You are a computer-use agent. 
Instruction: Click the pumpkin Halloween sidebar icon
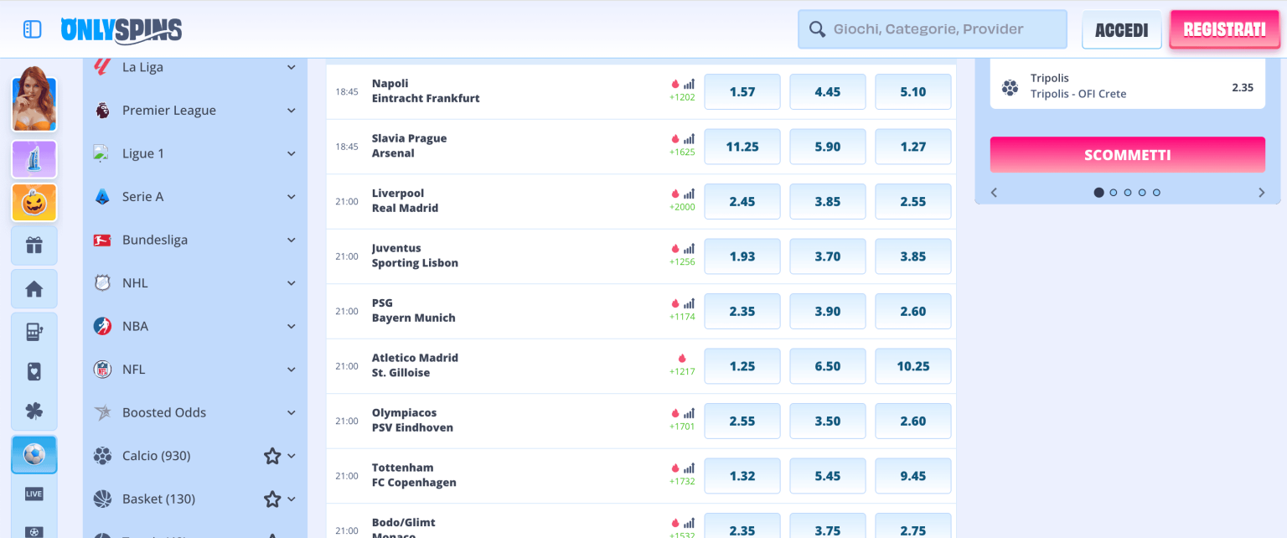tap(34, 203)
